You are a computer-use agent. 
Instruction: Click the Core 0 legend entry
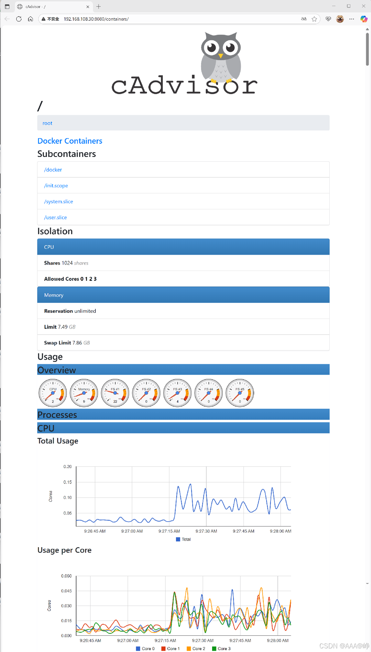click(x=145, y=648)
